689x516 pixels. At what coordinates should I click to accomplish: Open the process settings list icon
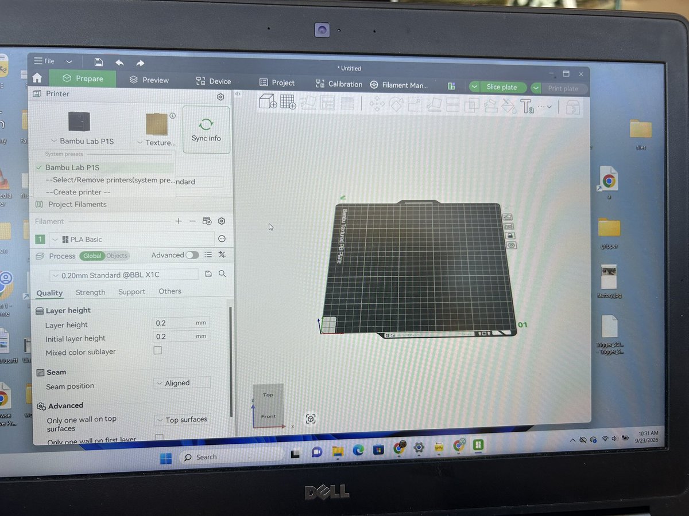click(x=208, y=255)
